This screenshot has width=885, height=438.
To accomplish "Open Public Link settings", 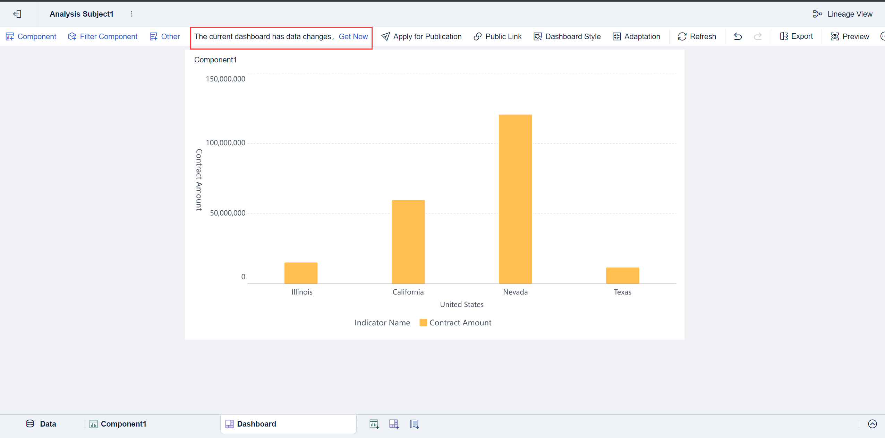I will tap(497, 36).
